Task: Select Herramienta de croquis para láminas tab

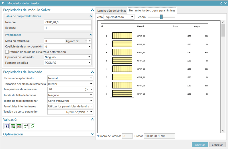Action: pyautogui.click(x=152, y=10)
